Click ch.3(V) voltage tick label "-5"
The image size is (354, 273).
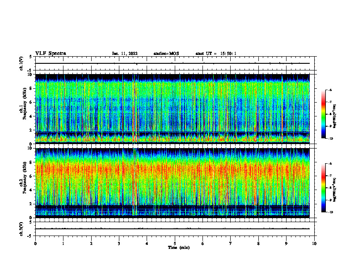(x=30, y=236)
